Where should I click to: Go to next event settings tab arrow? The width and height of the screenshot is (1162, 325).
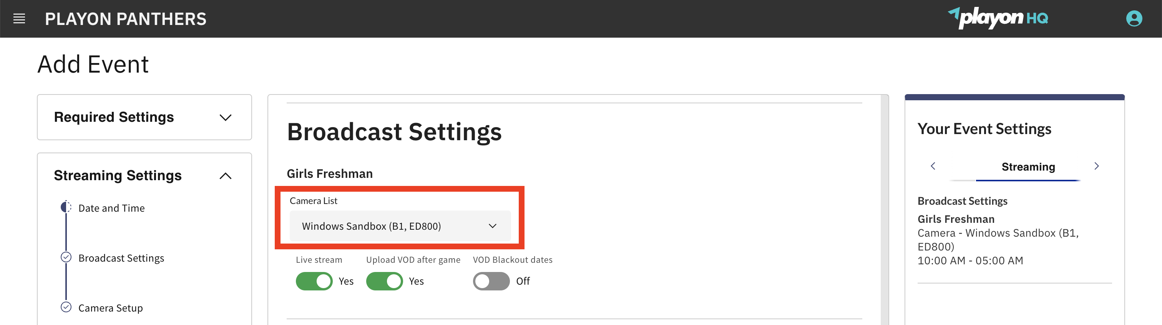1097,166
